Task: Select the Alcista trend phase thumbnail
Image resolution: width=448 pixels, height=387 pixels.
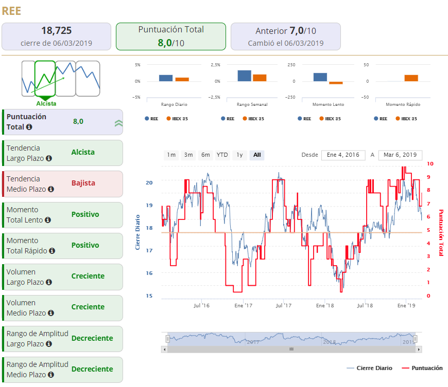Action: (45, 79)
